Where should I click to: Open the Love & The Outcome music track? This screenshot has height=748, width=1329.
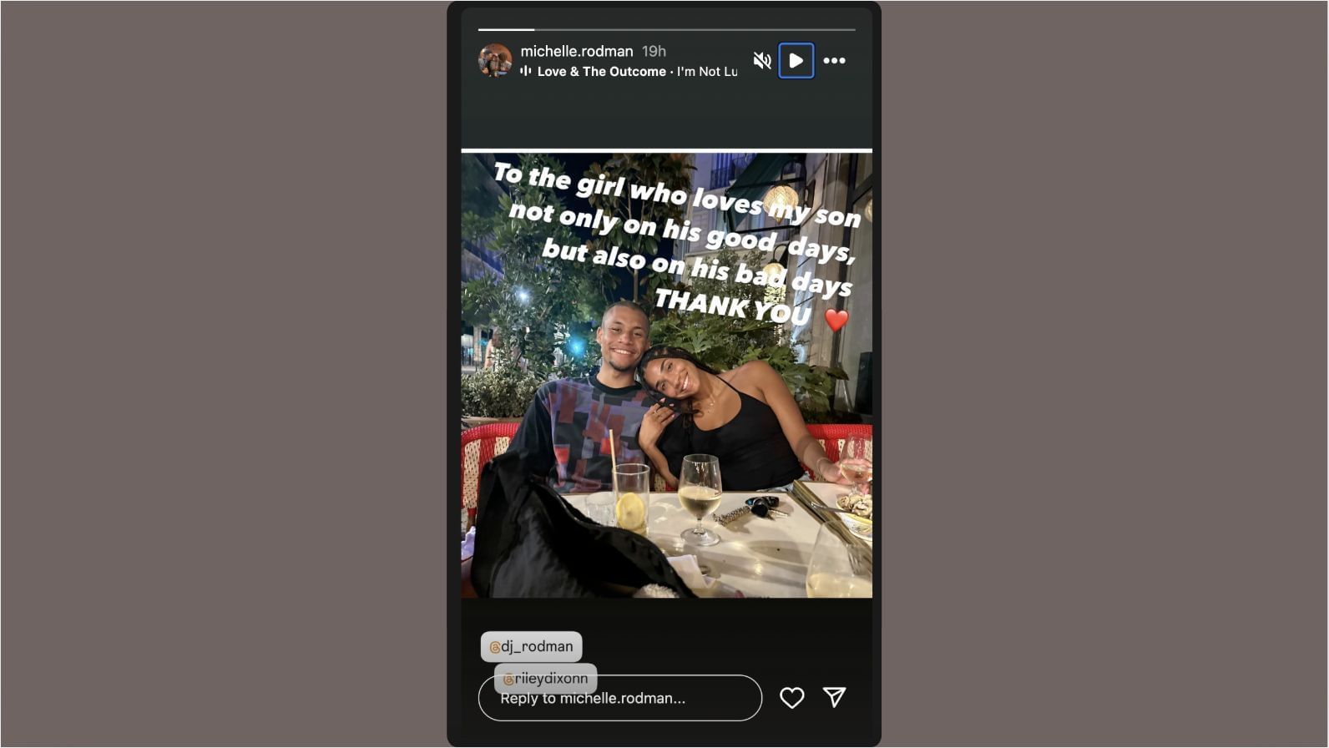(601, 72)
